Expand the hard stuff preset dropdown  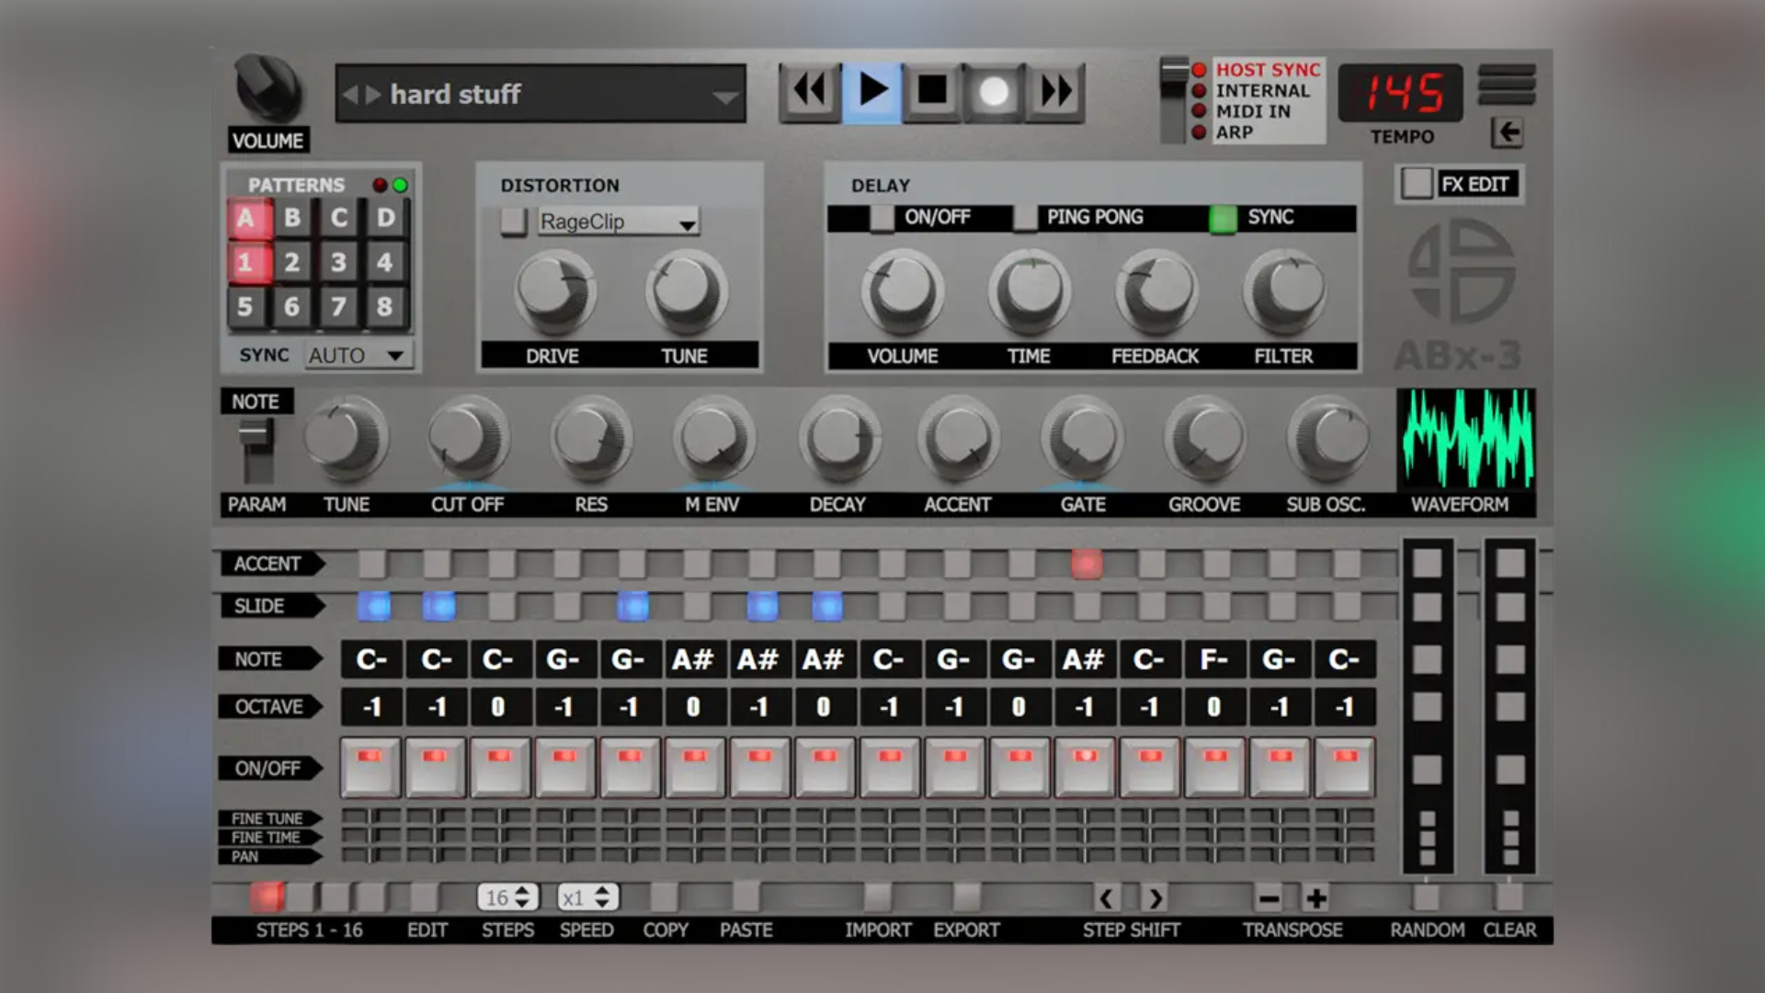coord(725,96)
